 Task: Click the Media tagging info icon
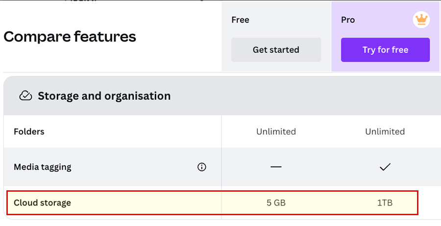tap(201, 167)
